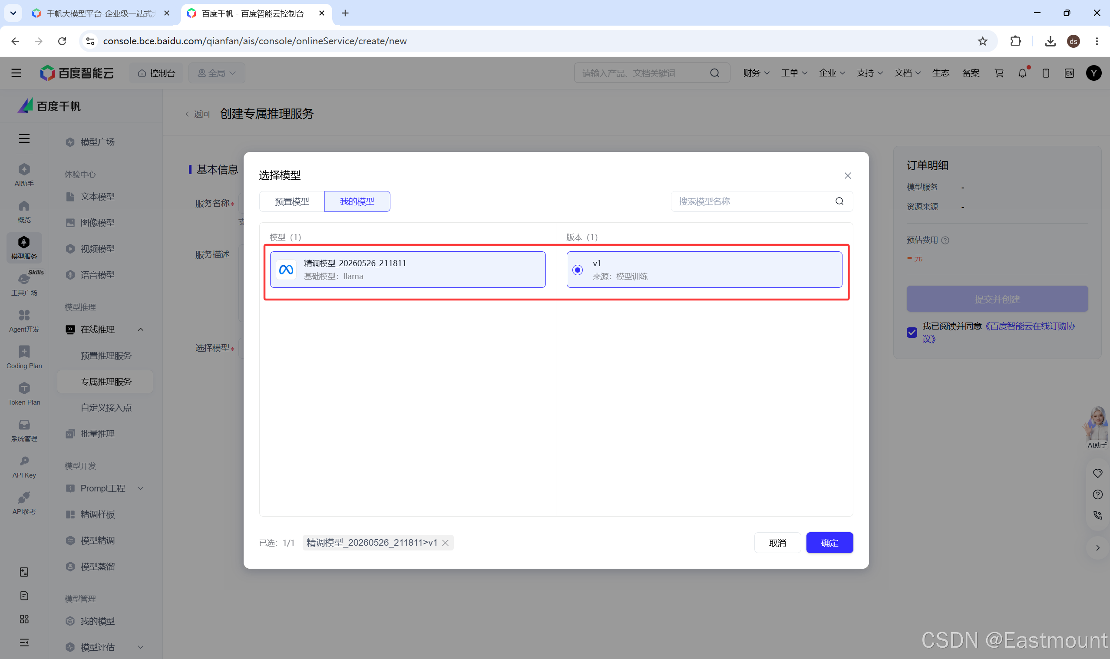Click the heart favorite icon
The height and width of the screenshot is (659, 1110).
pos(1097,473)
